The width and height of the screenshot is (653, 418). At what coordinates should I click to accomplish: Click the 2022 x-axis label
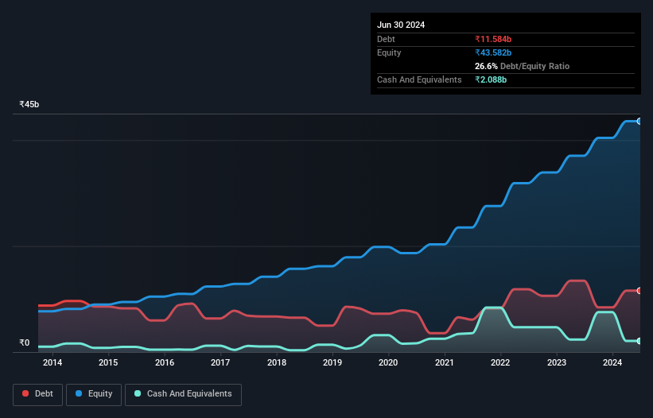point(500,362)
